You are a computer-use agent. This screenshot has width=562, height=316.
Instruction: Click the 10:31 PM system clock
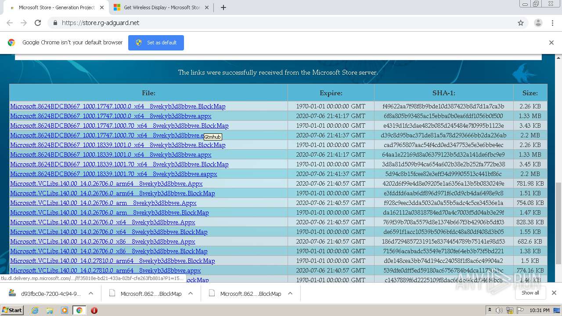tap(539, 310)
